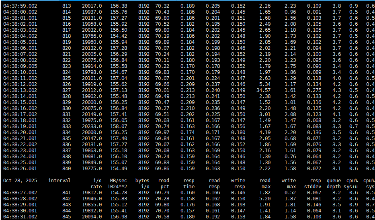Click the "write max" column header

coord(289,184)
